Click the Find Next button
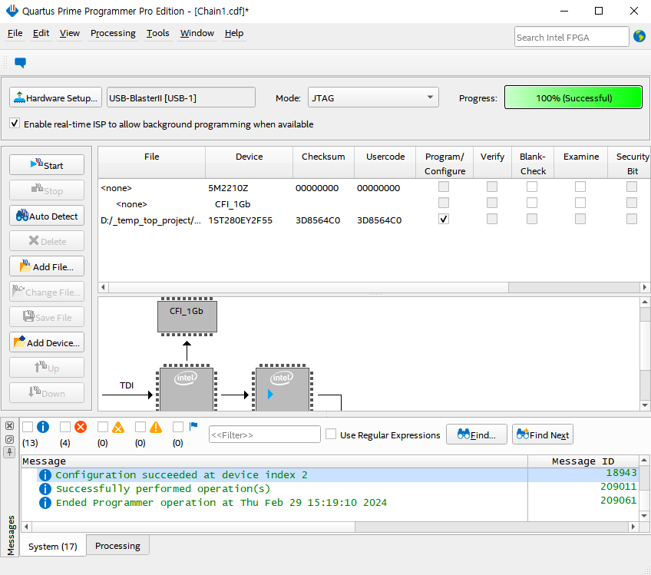The height and width of the screenshot is (575, 651). click(543, 435)
